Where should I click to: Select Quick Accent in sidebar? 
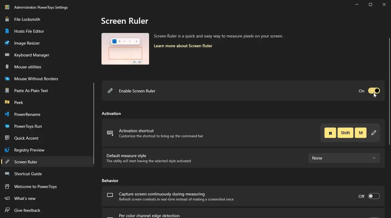[48, 138]
